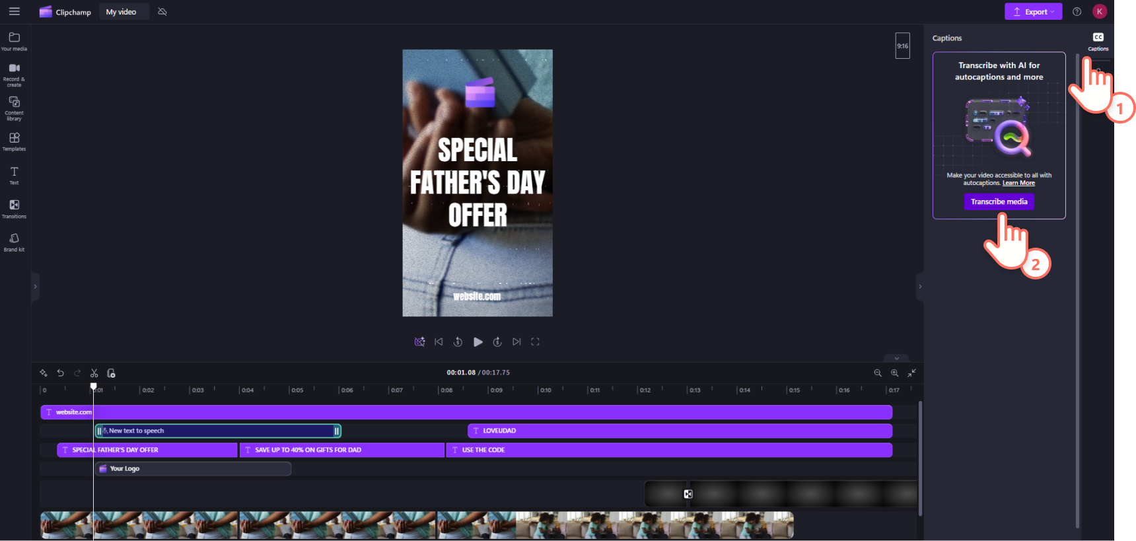Change the 9:16 aspect ratio
Screen dimensions: 1136x541
[x=902, y=46]
